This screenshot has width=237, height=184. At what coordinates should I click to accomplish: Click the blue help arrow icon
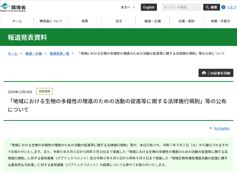click(x=223, y=7)
